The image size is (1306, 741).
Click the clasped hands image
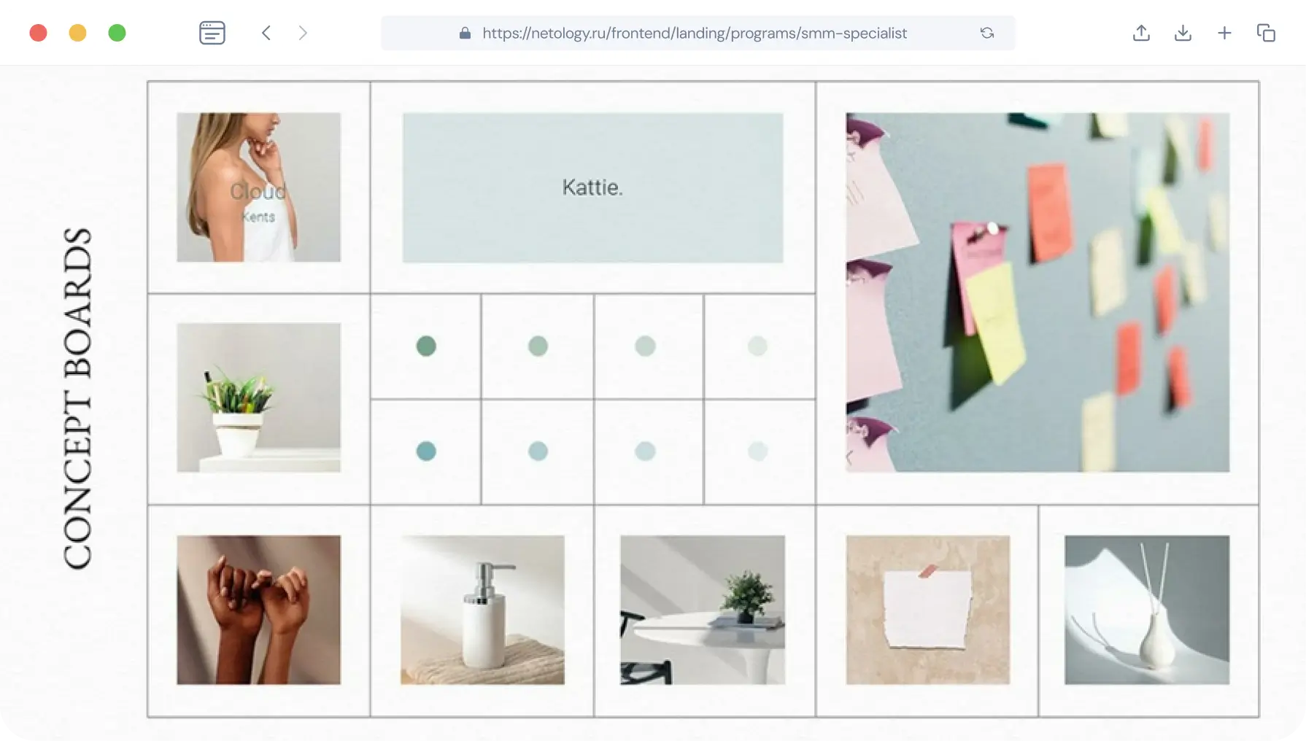pos(258,610)
